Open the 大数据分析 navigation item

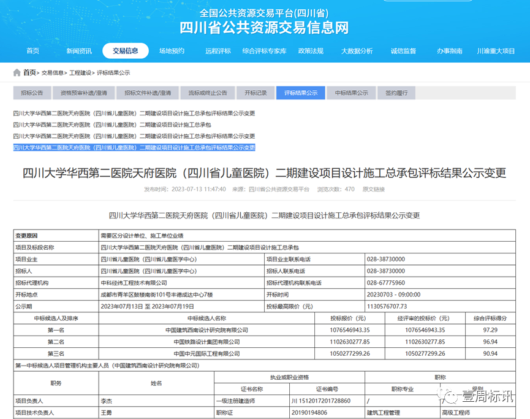(357, 51)
